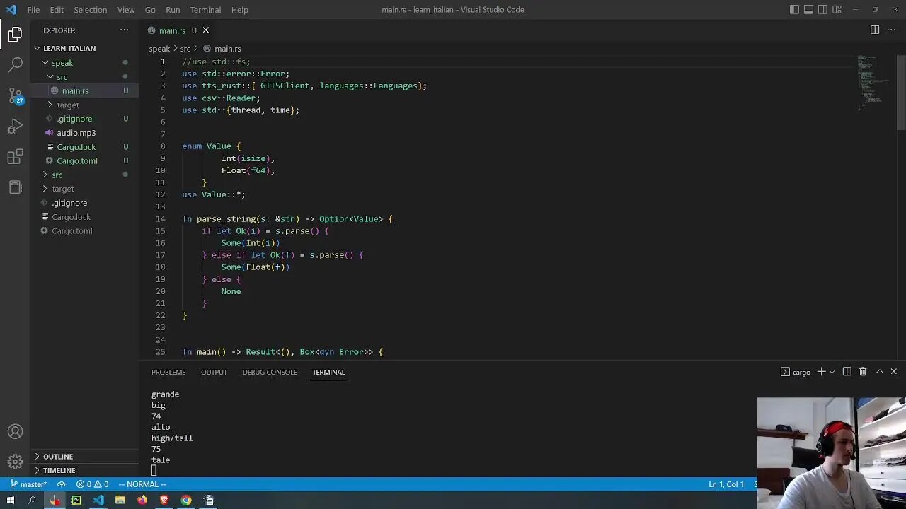Screen dimensions: 906x509
Task: Open the View menu
Action: [x=126, y=10]
